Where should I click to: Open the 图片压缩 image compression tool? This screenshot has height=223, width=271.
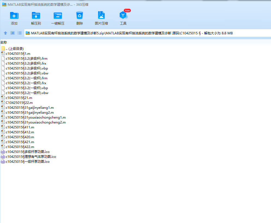101,15
